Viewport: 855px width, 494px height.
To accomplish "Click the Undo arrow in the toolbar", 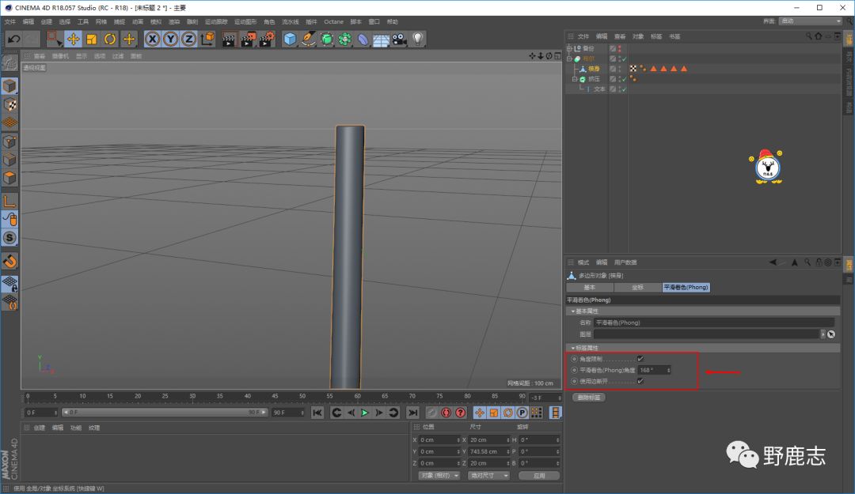I will coord(13,39).
